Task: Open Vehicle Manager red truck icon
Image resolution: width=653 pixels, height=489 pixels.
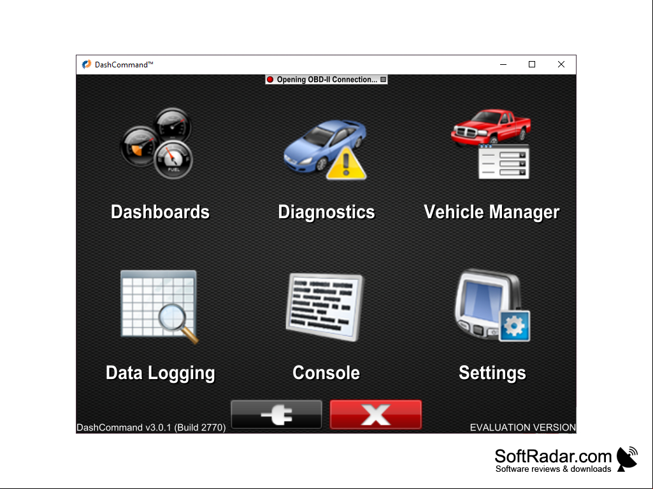Action: [491, 144]
